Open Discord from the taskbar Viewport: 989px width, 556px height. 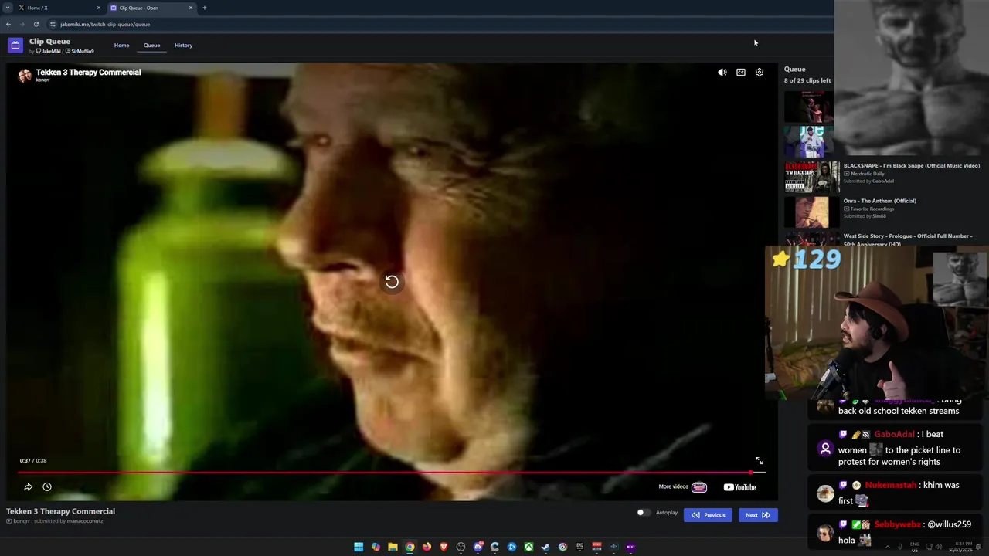click(478, 547)
